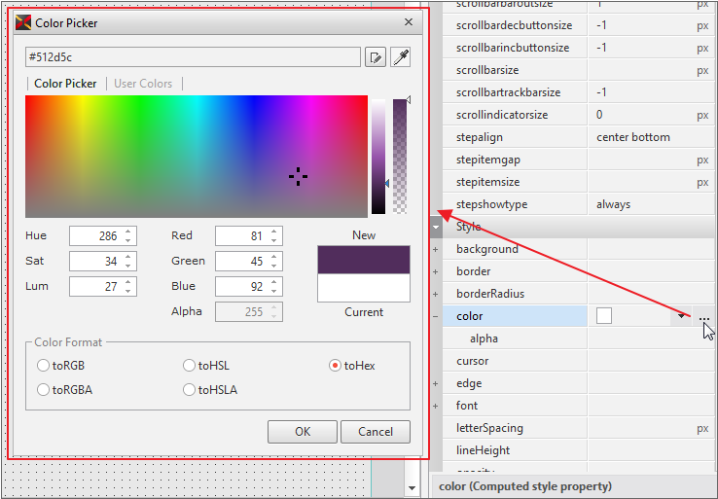Select the Color Picker tab
Image resolution: width=718 pixels, height=499 pixels.
(x=65, y=84)
